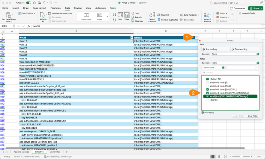The height and width of the screenshot is (159, 265).
Task: Open the WHAT column filter dropdown
Action: pos(132,38)
